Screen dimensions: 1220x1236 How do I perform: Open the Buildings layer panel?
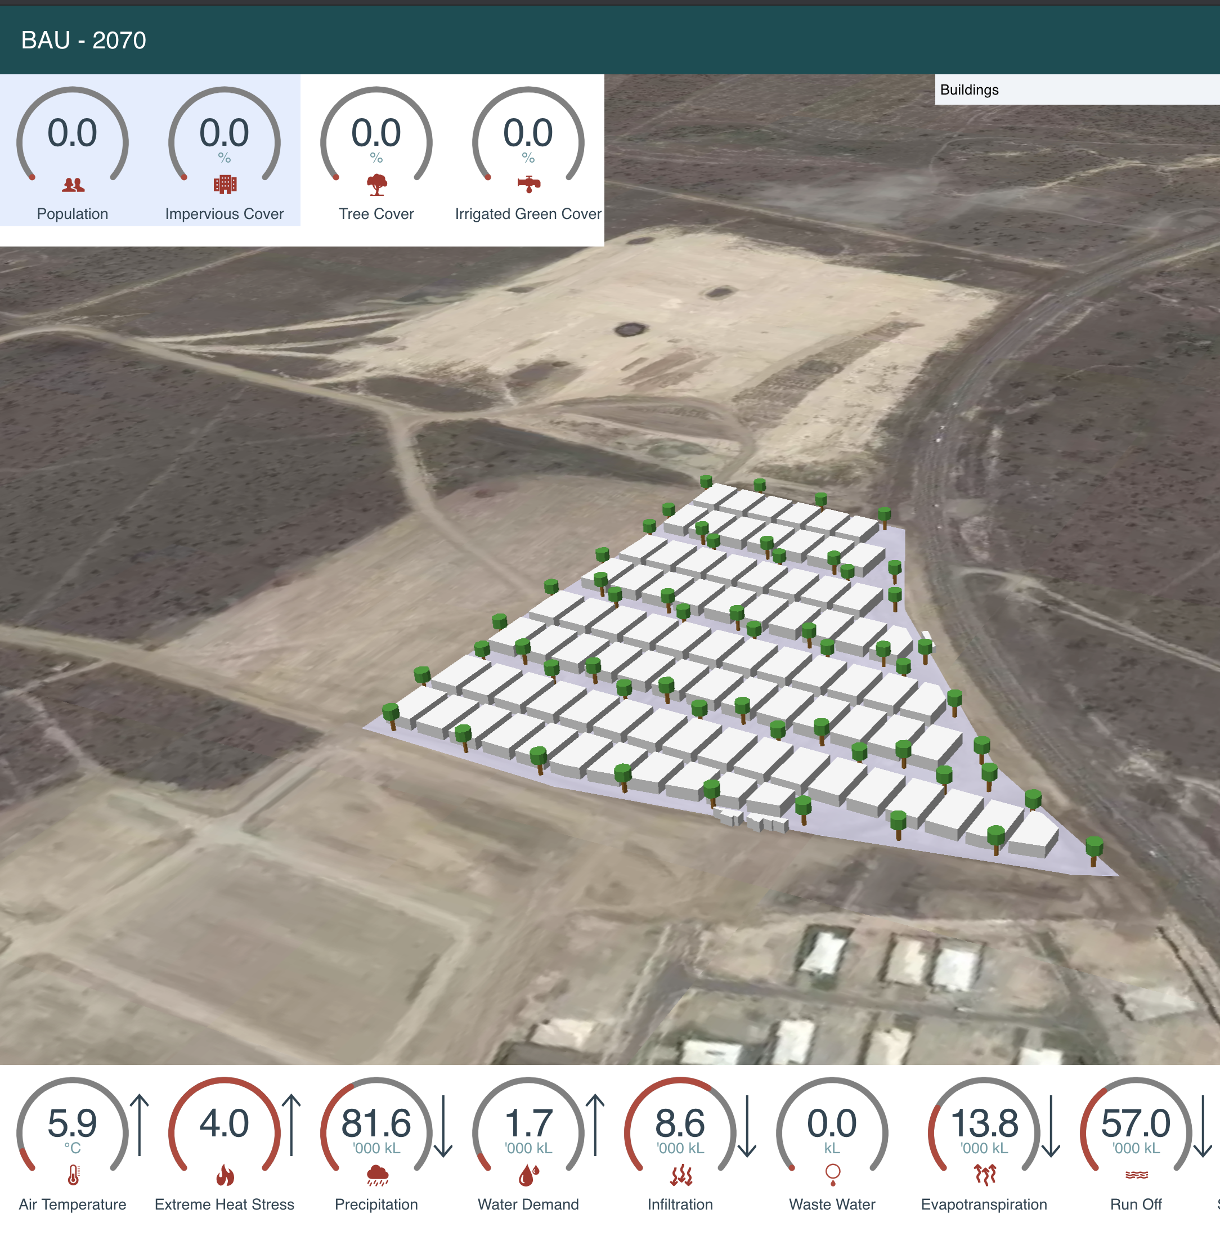(x=1077, y=89)
